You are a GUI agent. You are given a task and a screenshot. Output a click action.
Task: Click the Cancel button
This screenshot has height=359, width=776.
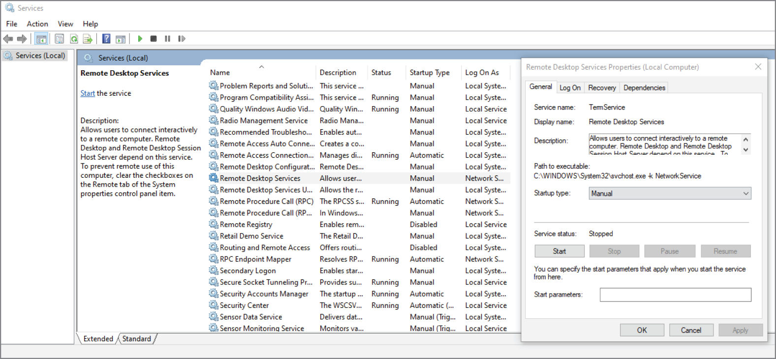pos(691,330)
